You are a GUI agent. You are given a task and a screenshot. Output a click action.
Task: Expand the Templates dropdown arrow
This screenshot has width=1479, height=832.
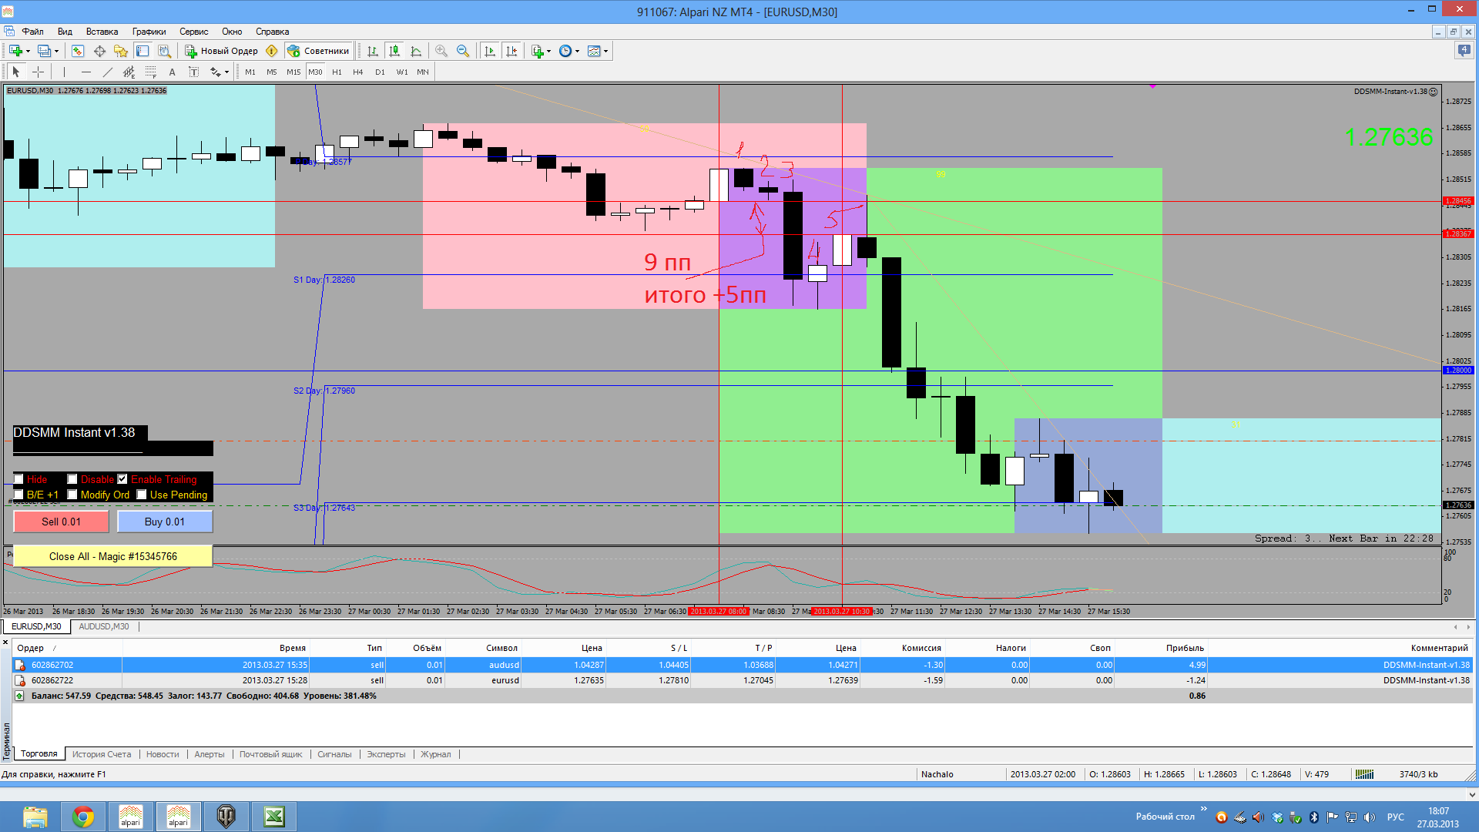click(x=606, y=51)
